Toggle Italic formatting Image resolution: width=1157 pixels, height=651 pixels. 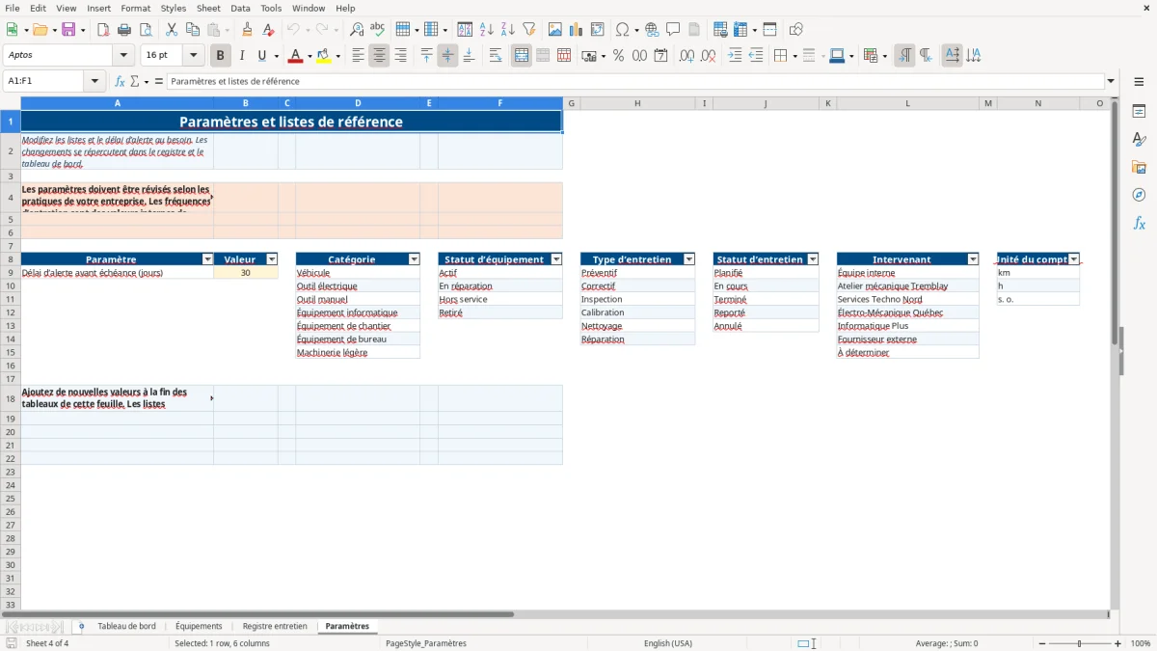coord(242,56)
